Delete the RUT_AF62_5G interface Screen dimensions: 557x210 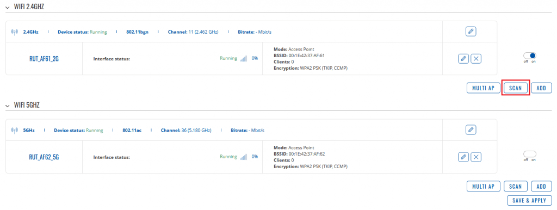476,157
